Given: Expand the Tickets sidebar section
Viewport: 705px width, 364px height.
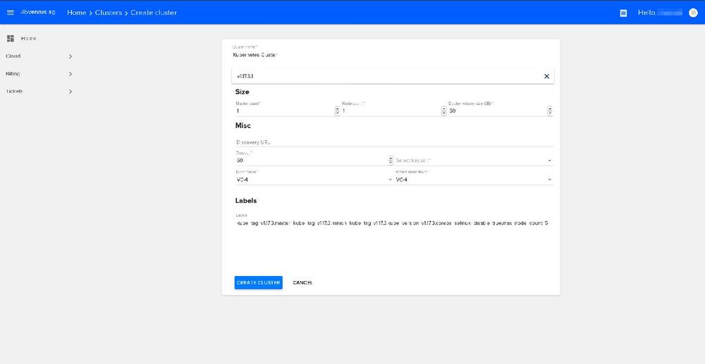Looking at the screenshot, I should click(x=70, y=92).
